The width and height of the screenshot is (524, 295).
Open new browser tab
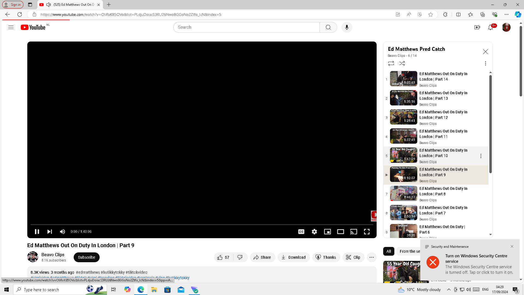click(109, 5)
